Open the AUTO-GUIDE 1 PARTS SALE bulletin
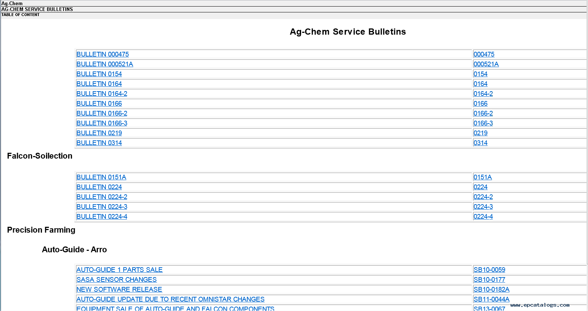The width and height of the screenshot is (588, 311). coord(119,270)
